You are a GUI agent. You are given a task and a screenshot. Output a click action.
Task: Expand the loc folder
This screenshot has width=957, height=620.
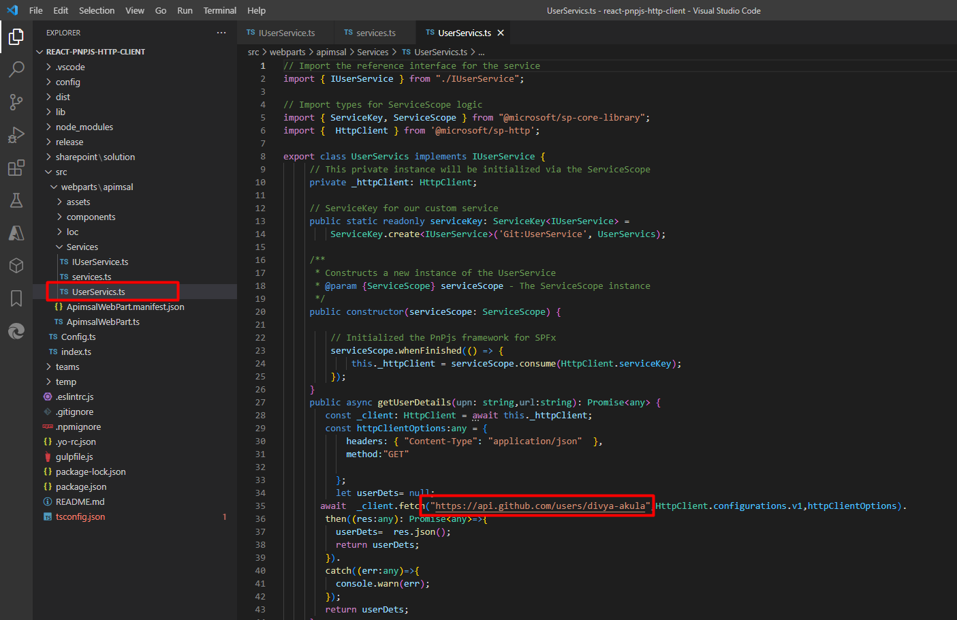click(x=135, y=232)
